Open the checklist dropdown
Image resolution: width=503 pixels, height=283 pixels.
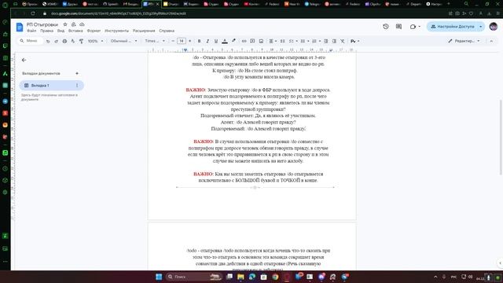point(293,41)
